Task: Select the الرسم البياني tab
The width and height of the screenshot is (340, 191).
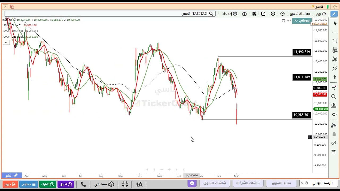Action: pyautogui.click(x=322, y=183)
